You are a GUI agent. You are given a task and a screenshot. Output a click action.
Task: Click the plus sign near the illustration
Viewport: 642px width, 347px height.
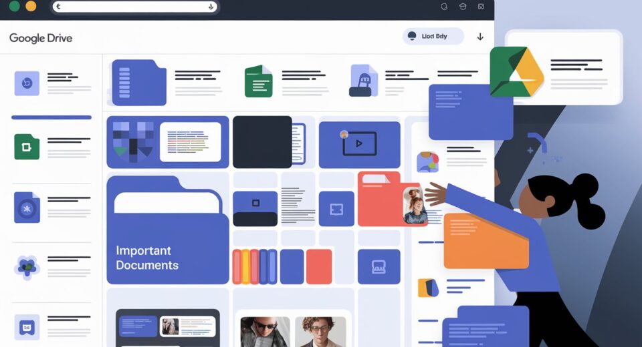pyautogui.click(x=530, y=150)
